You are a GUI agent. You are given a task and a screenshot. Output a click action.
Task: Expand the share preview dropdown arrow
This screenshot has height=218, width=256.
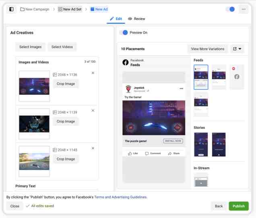[240, 49]
